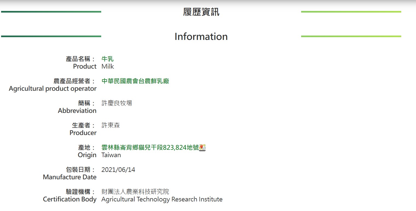This screenshot has width=416, height=211.
Task: Open the 中華民國農會台農鮮乳廠 operator link
Action: click(135, 81)
